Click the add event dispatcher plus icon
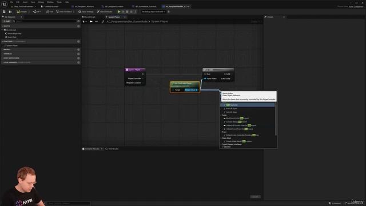Viewport: 366px width, 206px height. [x=78, y=58]
